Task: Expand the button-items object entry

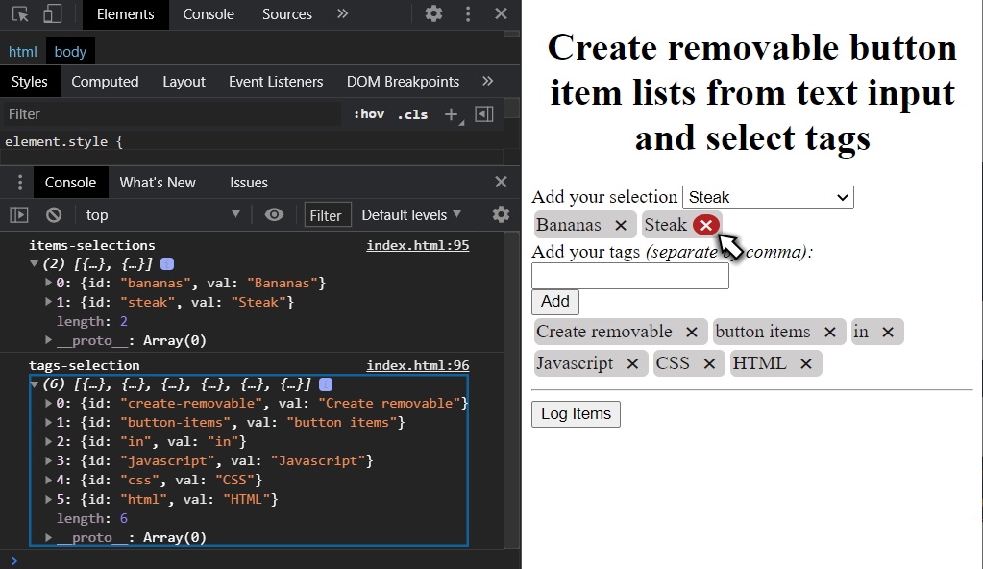Action: (x=48, y=422)
